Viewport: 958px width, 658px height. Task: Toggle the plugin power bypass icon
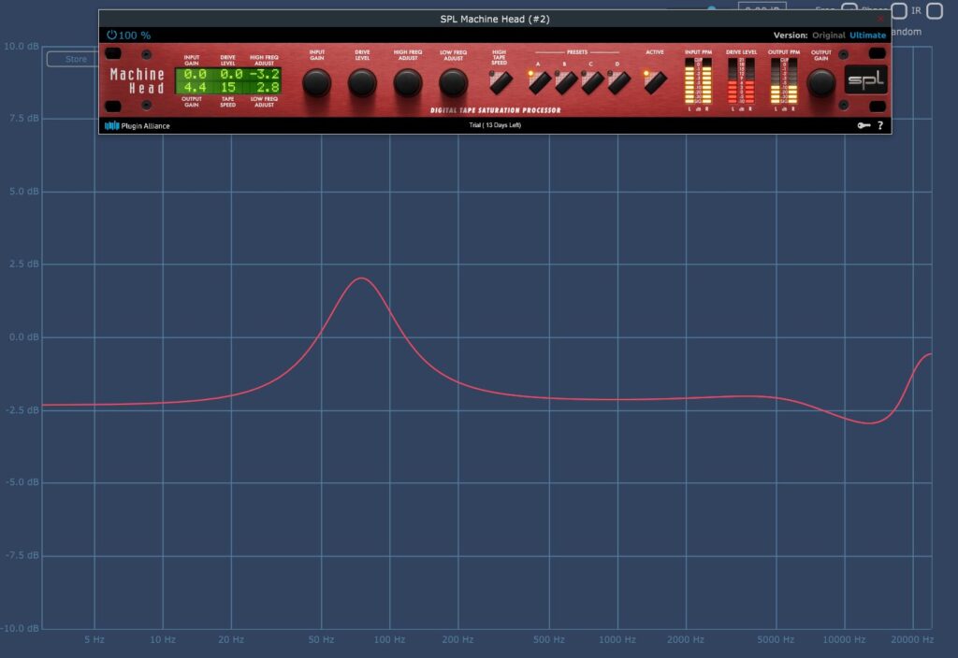111,36
